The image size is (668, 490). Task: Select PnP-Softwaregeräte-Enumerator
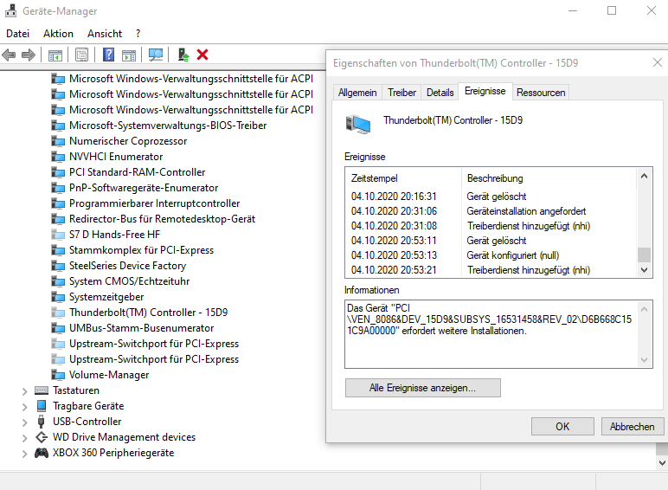pos(144,188)
